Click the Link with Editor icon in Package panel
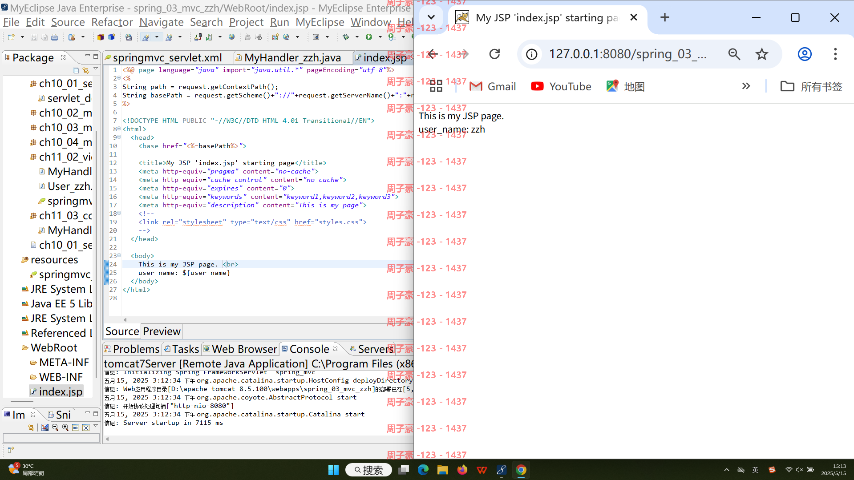The width and height of the screenshot is (854, 480). pos(86,70)
